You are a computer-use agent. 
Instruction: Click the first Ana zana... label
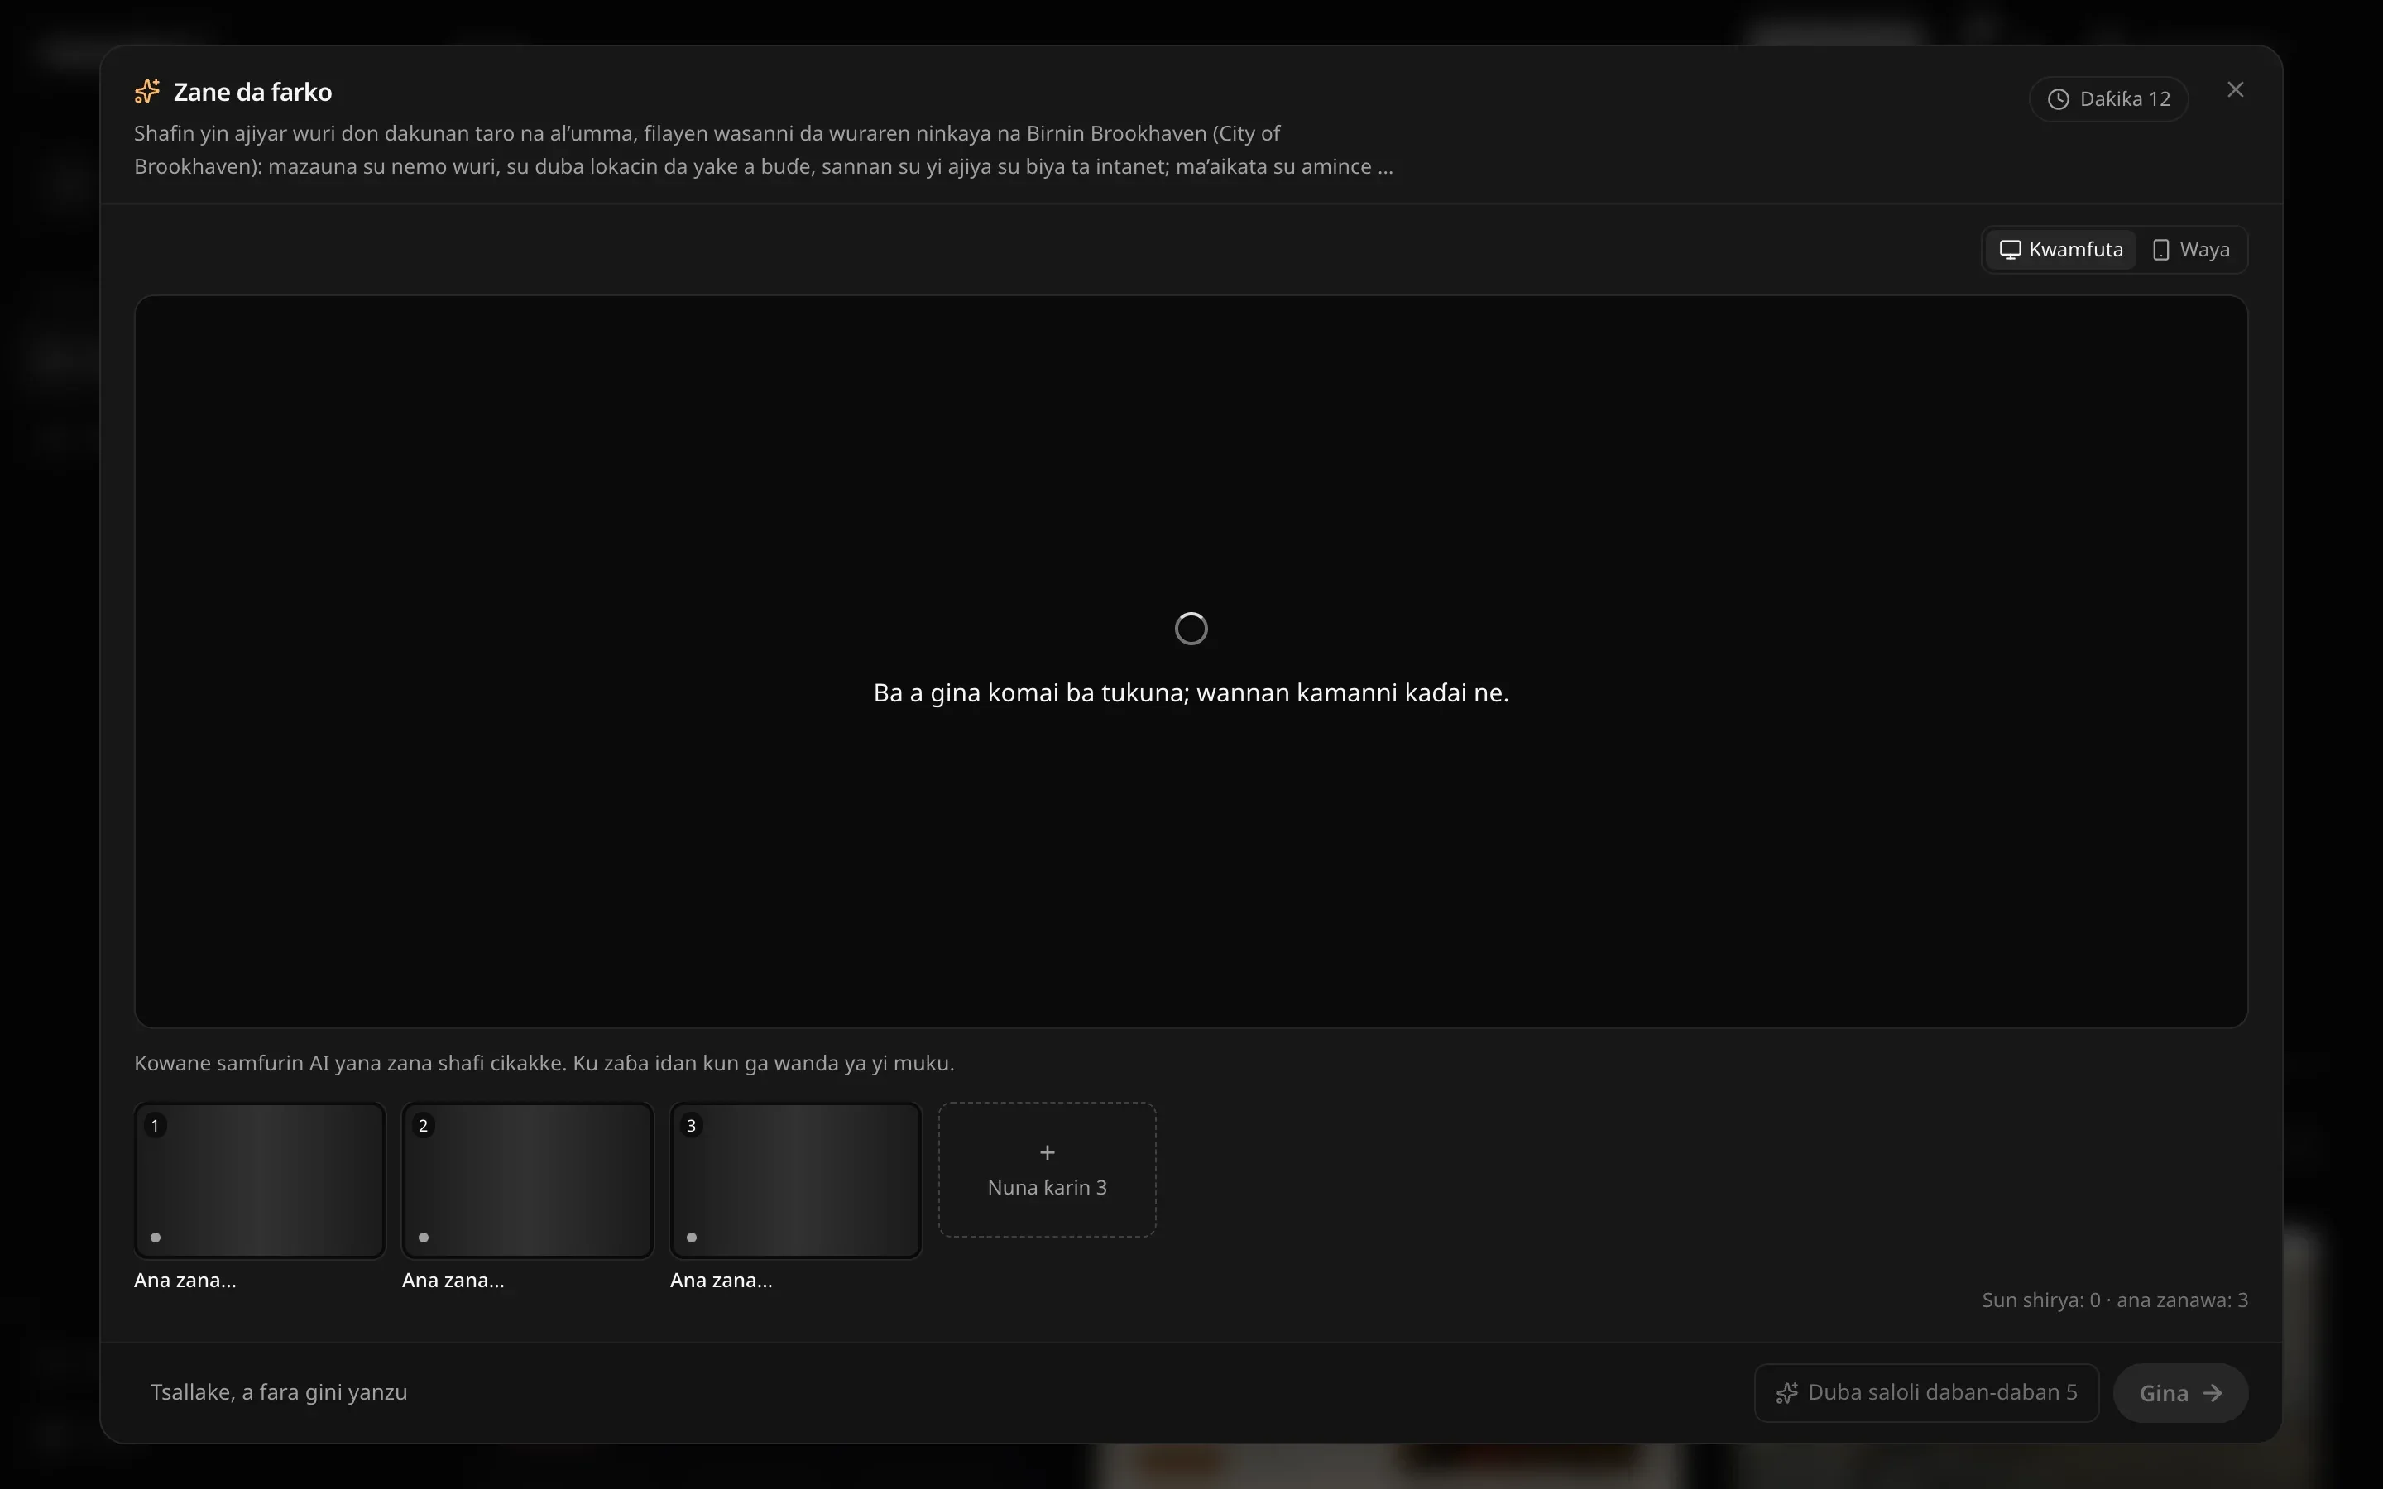(x=185, y=1281)
